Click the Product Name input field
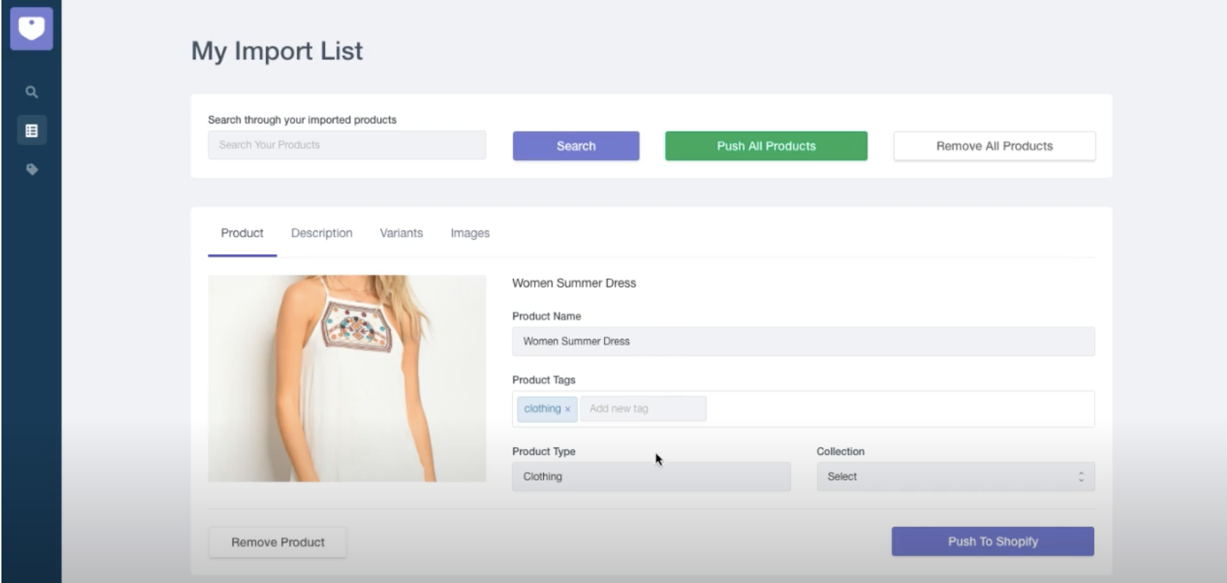 point(802,342)
